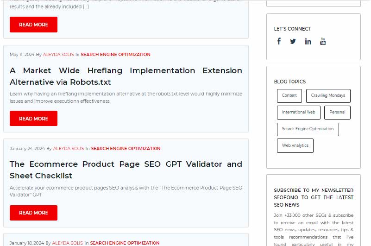
Task: Open Search Engine Optimization category on May 11 post
Action: 115,55
